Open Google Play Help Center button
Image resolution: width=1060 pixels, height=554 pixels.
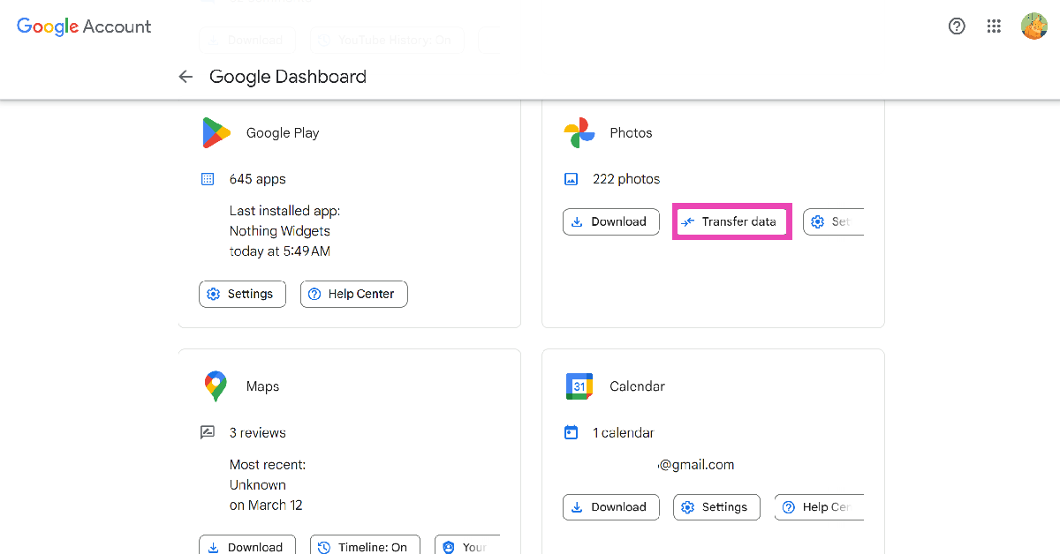(354, 294)
